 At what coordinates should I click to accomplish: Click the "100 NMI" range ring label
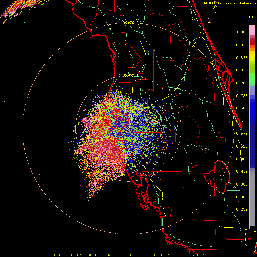(128, 23)
